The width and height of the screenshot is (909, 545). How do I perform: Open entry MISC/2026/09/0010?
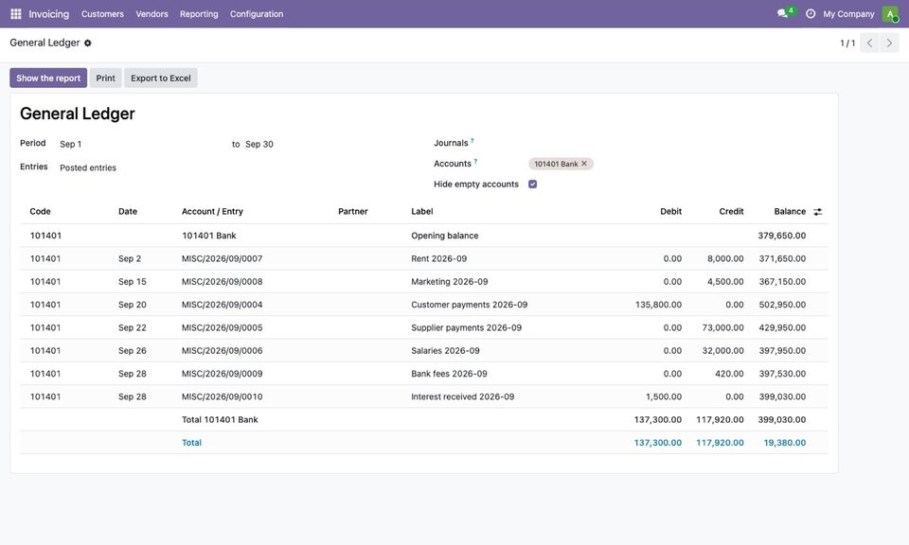222,396
